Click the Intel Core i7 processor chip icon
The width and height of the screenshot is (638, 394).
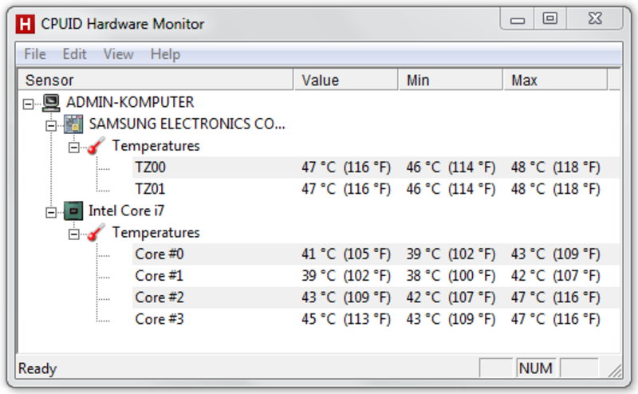click(x=73, y=211)
